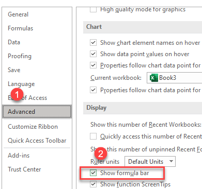Open the Current workbook Book3 combo box
Viewport: 202px width, 189px height.
point(174,78)
